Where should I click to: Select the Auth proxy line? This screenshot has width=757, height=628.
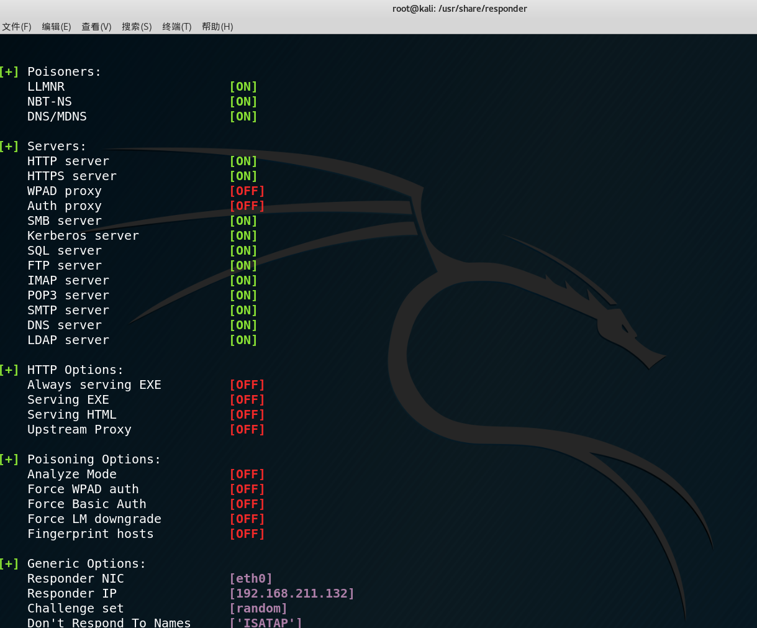click(65, 206)
